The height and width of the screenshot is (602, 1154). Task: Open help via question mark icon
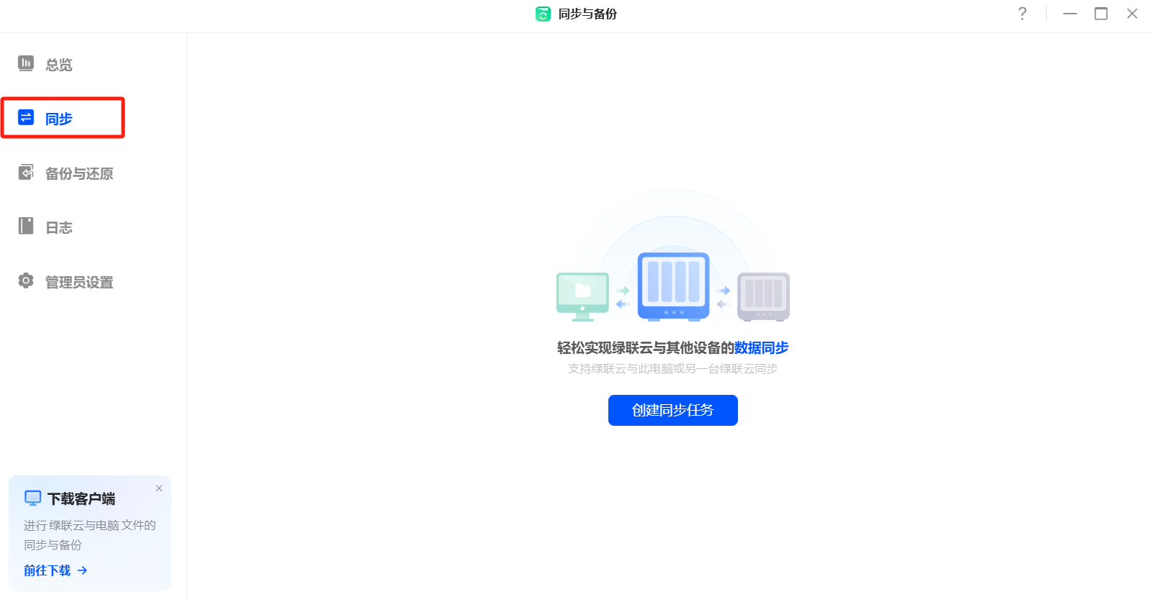point(1022,14)
